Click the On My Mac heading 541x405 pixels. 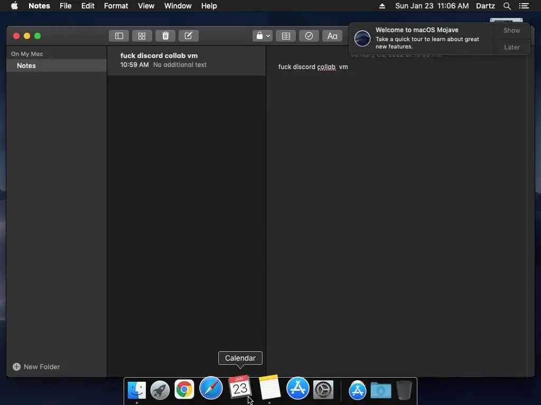(x=27, y=54)
